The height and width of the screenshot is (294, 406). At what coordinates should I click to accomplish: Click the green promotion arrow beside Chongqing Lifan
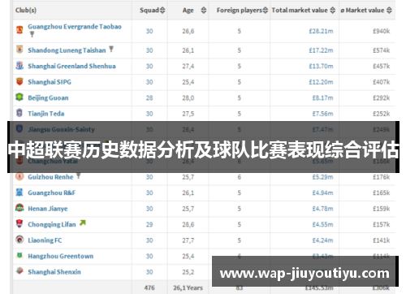(x=83, y=223)
